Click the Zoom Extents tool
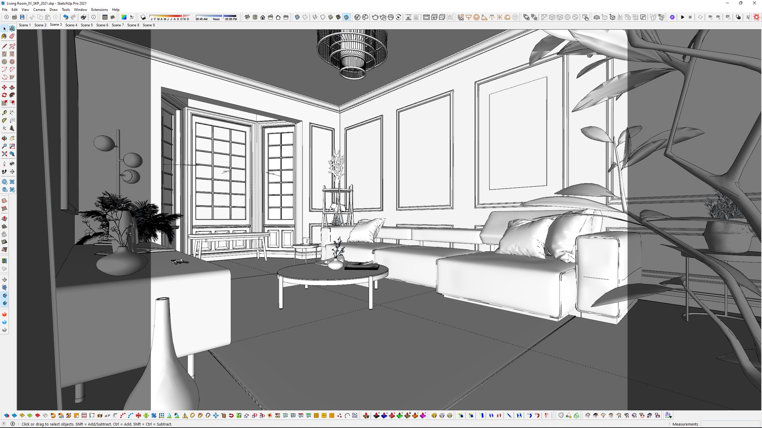The width and height of the screenshot is (762, 428). tap(4, 154)
